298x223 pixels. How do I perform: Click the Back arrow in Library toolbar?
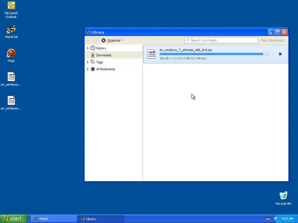coord(88,40)
